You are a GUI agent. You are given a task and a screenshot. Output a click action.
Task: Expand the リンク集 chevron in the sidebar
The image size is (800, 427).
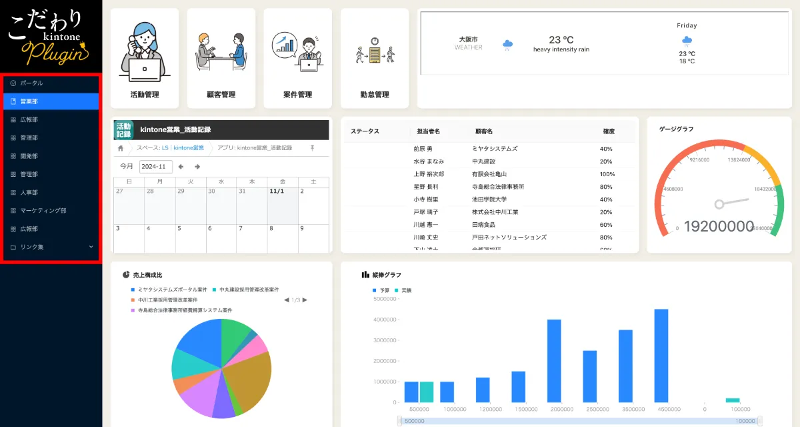click(x=91, y=247)
